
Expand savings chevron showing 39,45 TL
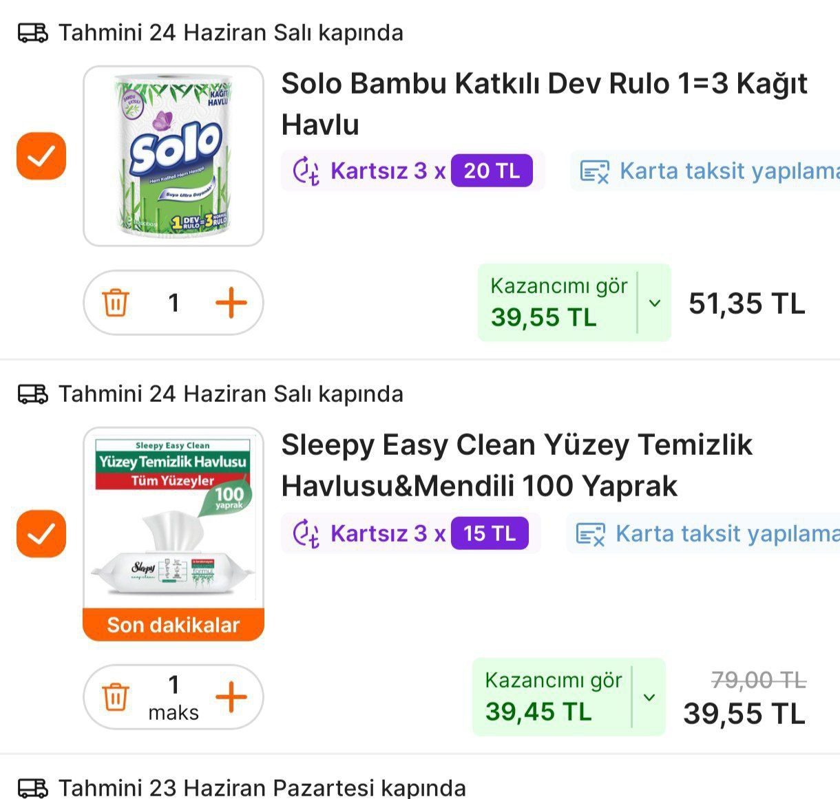click(649, 697)
